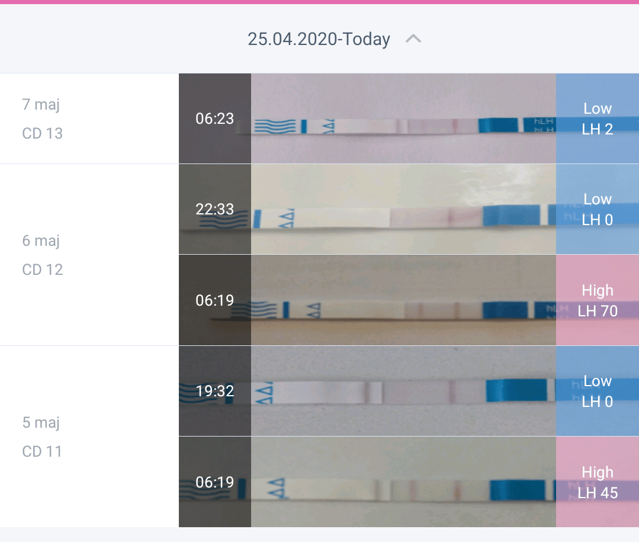Collapse the 25.04.2020-Today date range chevron
Viewport: 639px width, 542px height.
point(413,39)
